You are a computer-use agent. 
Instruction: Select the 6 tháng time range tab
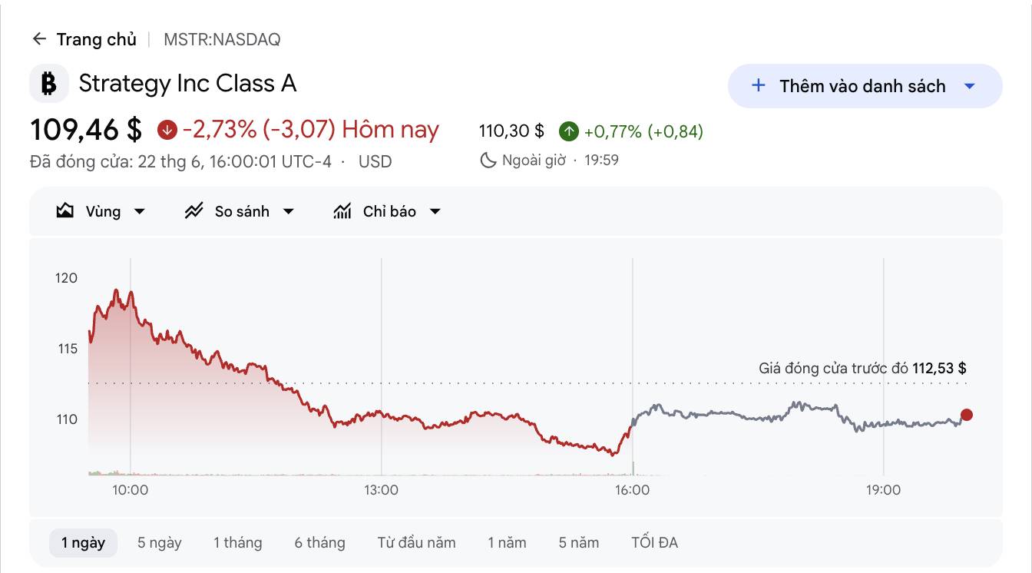(320, 543)
